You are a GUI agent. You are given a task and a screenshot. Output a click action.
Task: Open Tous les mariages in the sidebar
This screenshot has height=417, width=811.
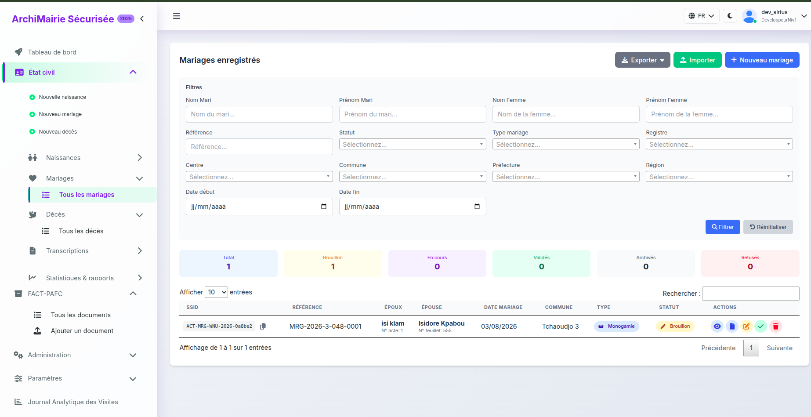click(93, 195)
